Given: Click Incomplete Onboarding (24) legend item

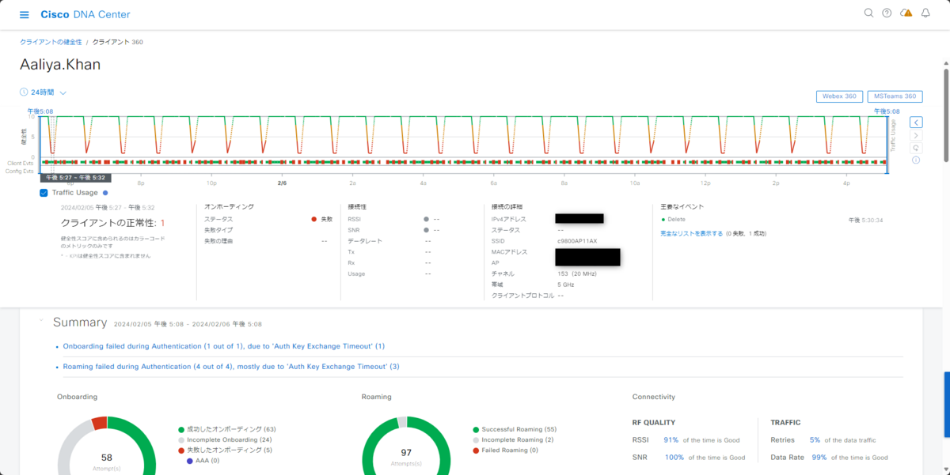Looking at the screenshot, I should coord(226,439).
